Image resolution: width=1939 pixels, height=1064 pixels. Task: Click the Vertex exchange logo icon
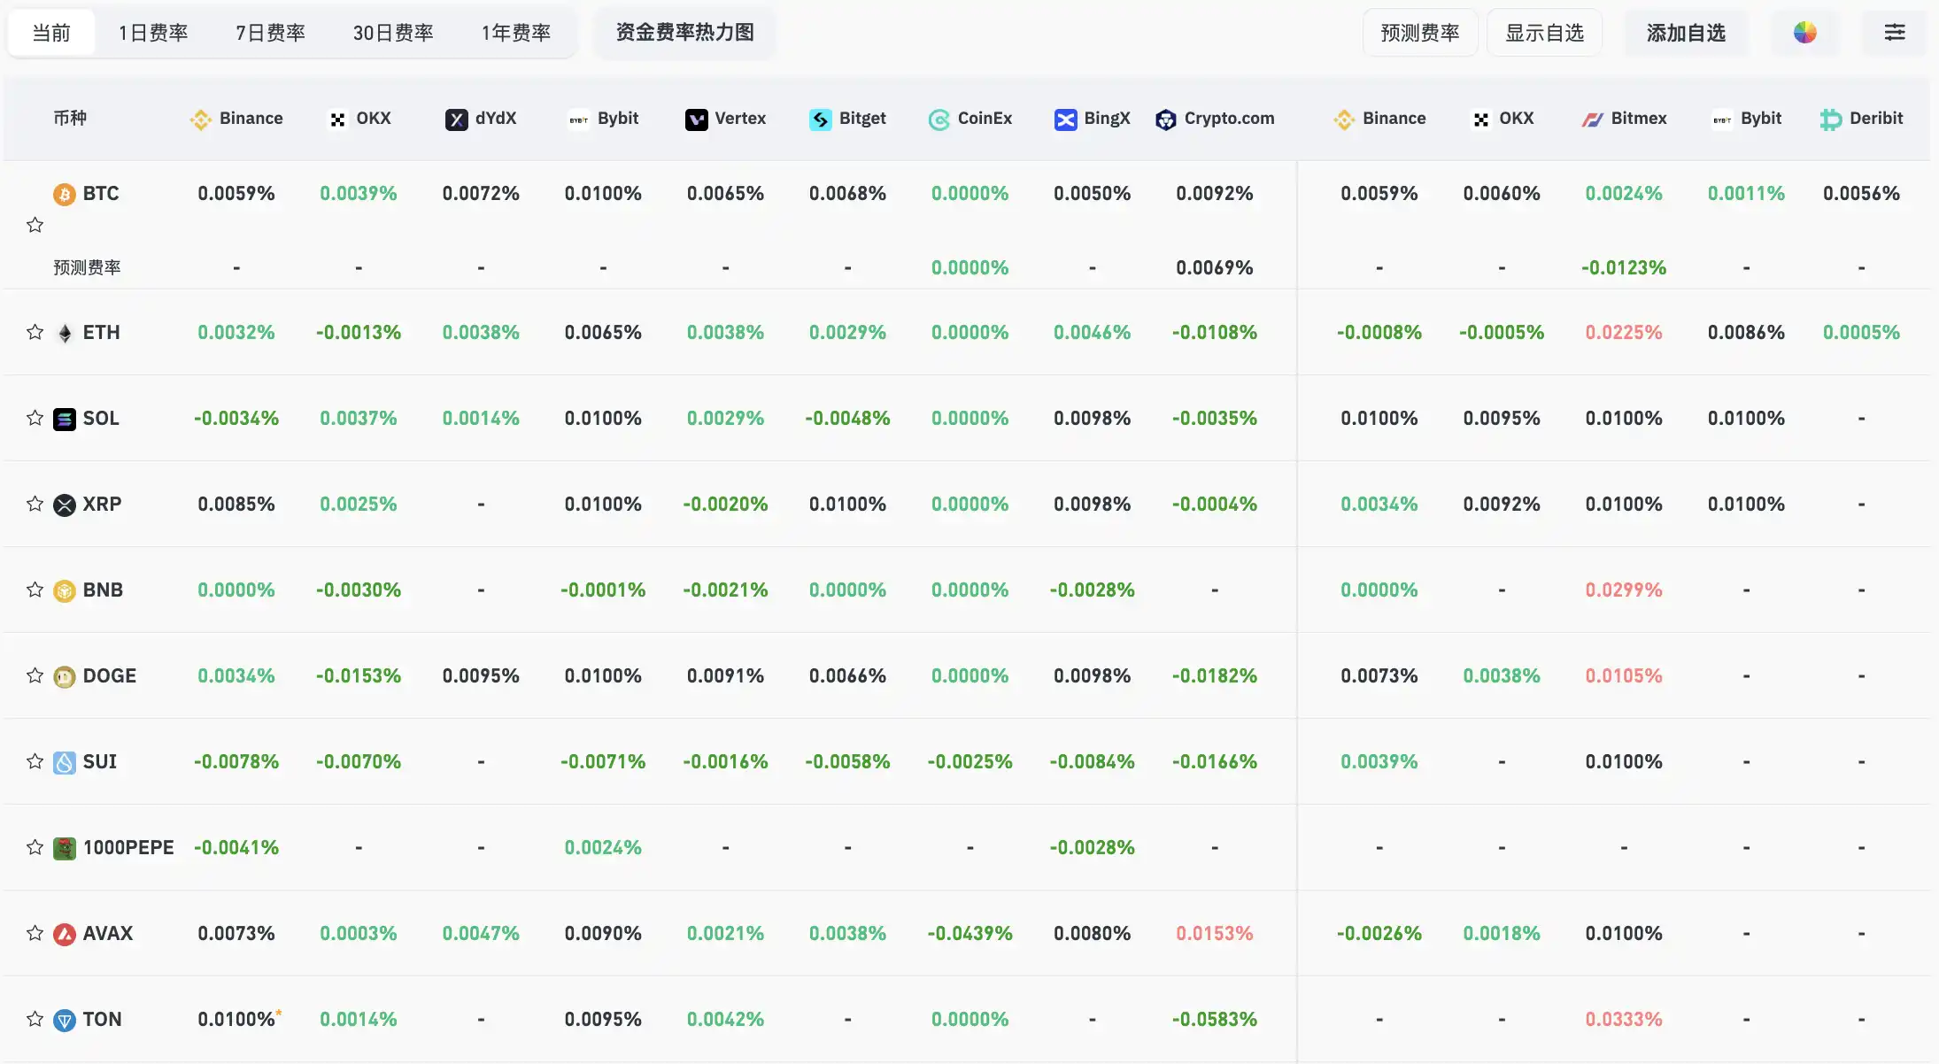point(696,120)
